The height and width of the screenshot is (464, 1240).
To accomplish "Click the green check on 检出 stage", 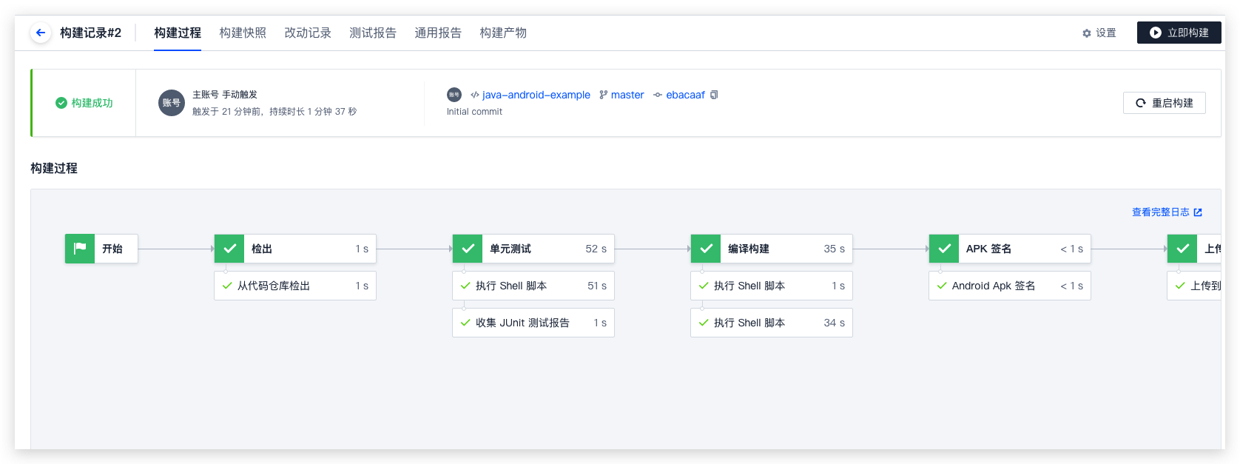I will 229,249.
